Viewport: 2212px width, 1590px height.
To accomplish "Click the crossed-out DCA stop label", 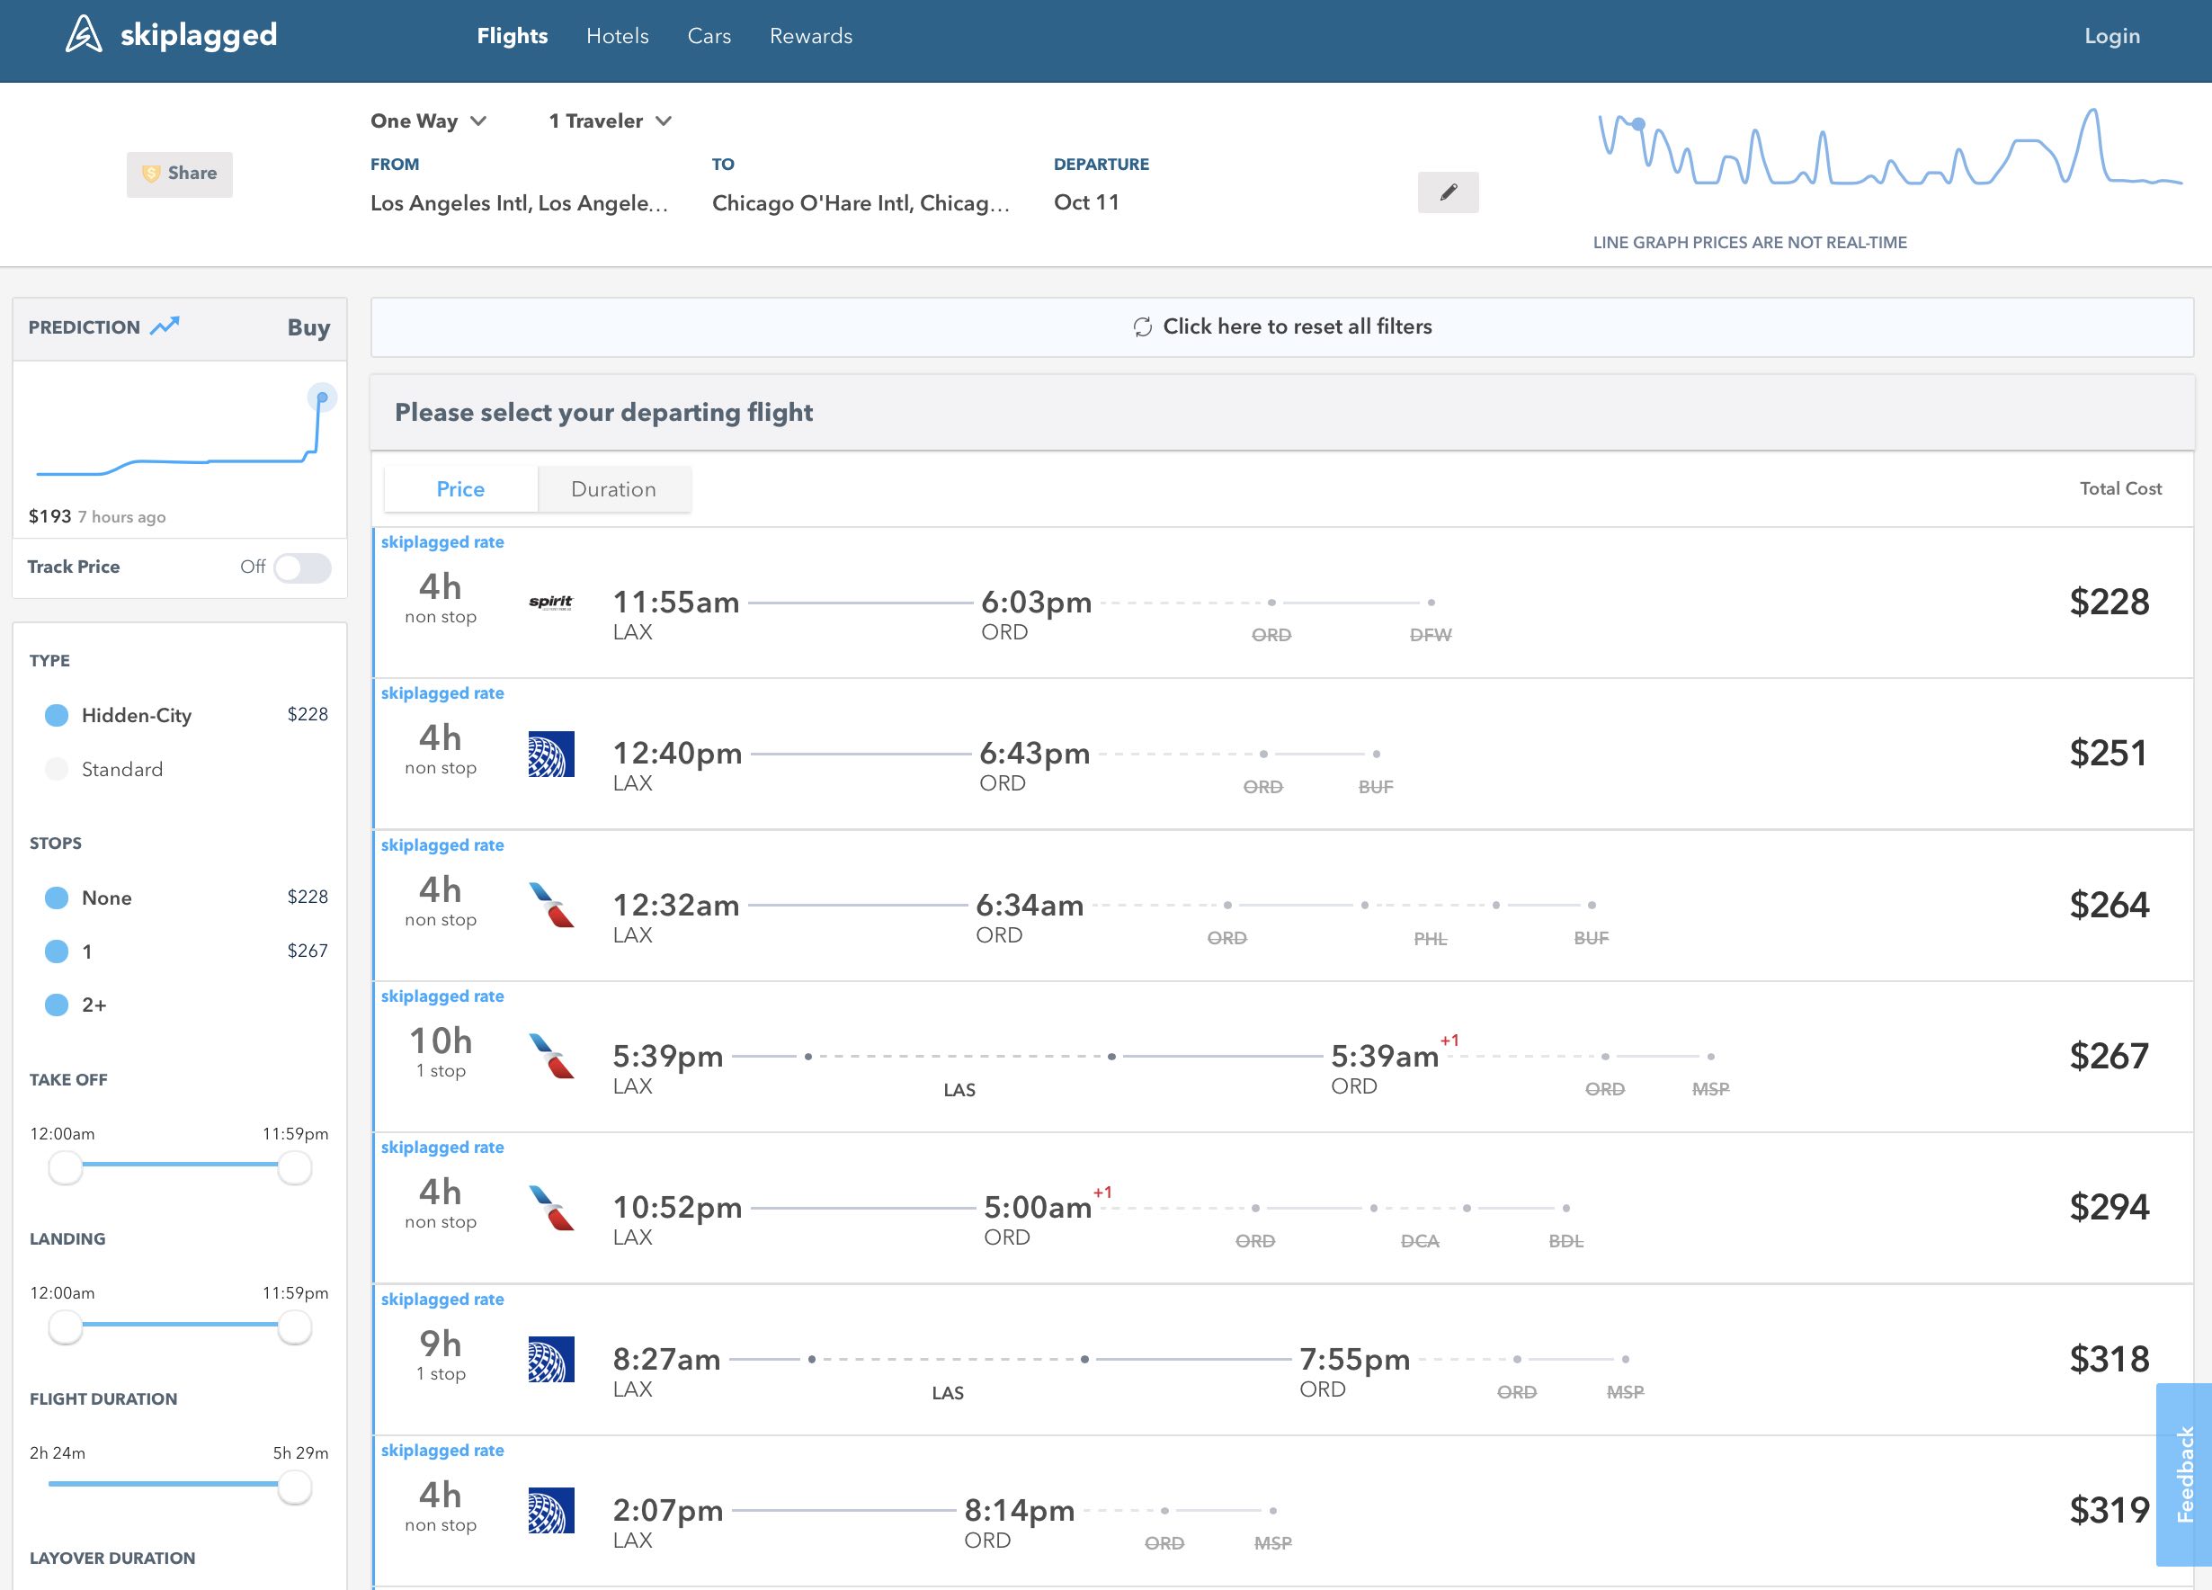I will tap(1420, 1241).
